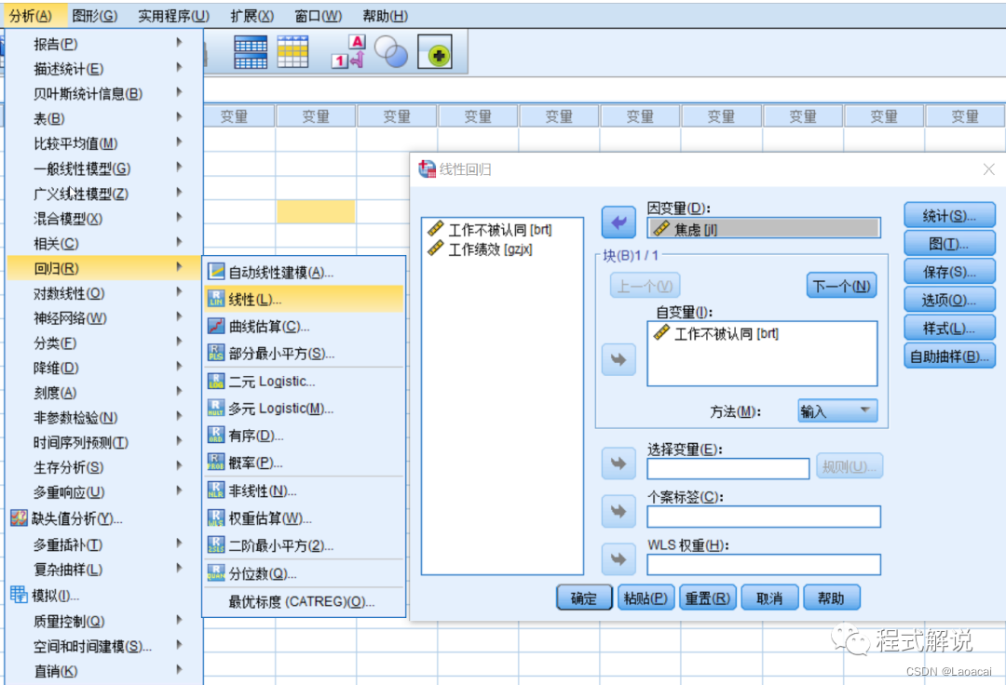This screenshot has height=685, width=1006.
Task: Expand the 报告(P) submenu
Action: (x=104, y=44)
